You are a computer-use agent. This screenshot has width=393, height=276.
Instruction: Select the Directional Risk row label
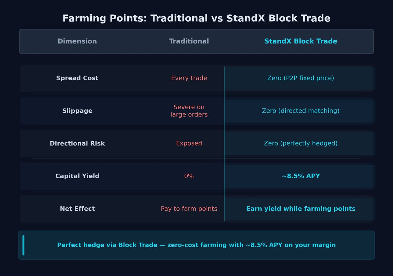click(77, 143)
